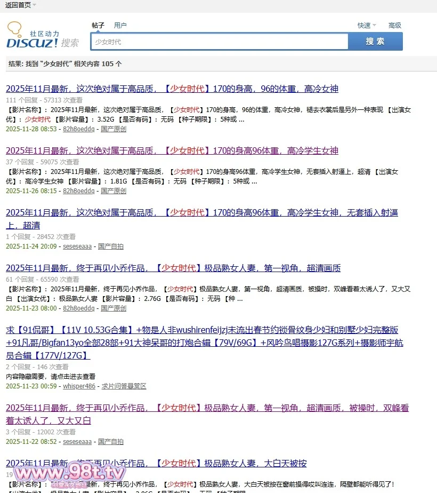Open the forum link on the 2025-11-22 result
The width and height of the screenshot is (437, 493).
111,442
